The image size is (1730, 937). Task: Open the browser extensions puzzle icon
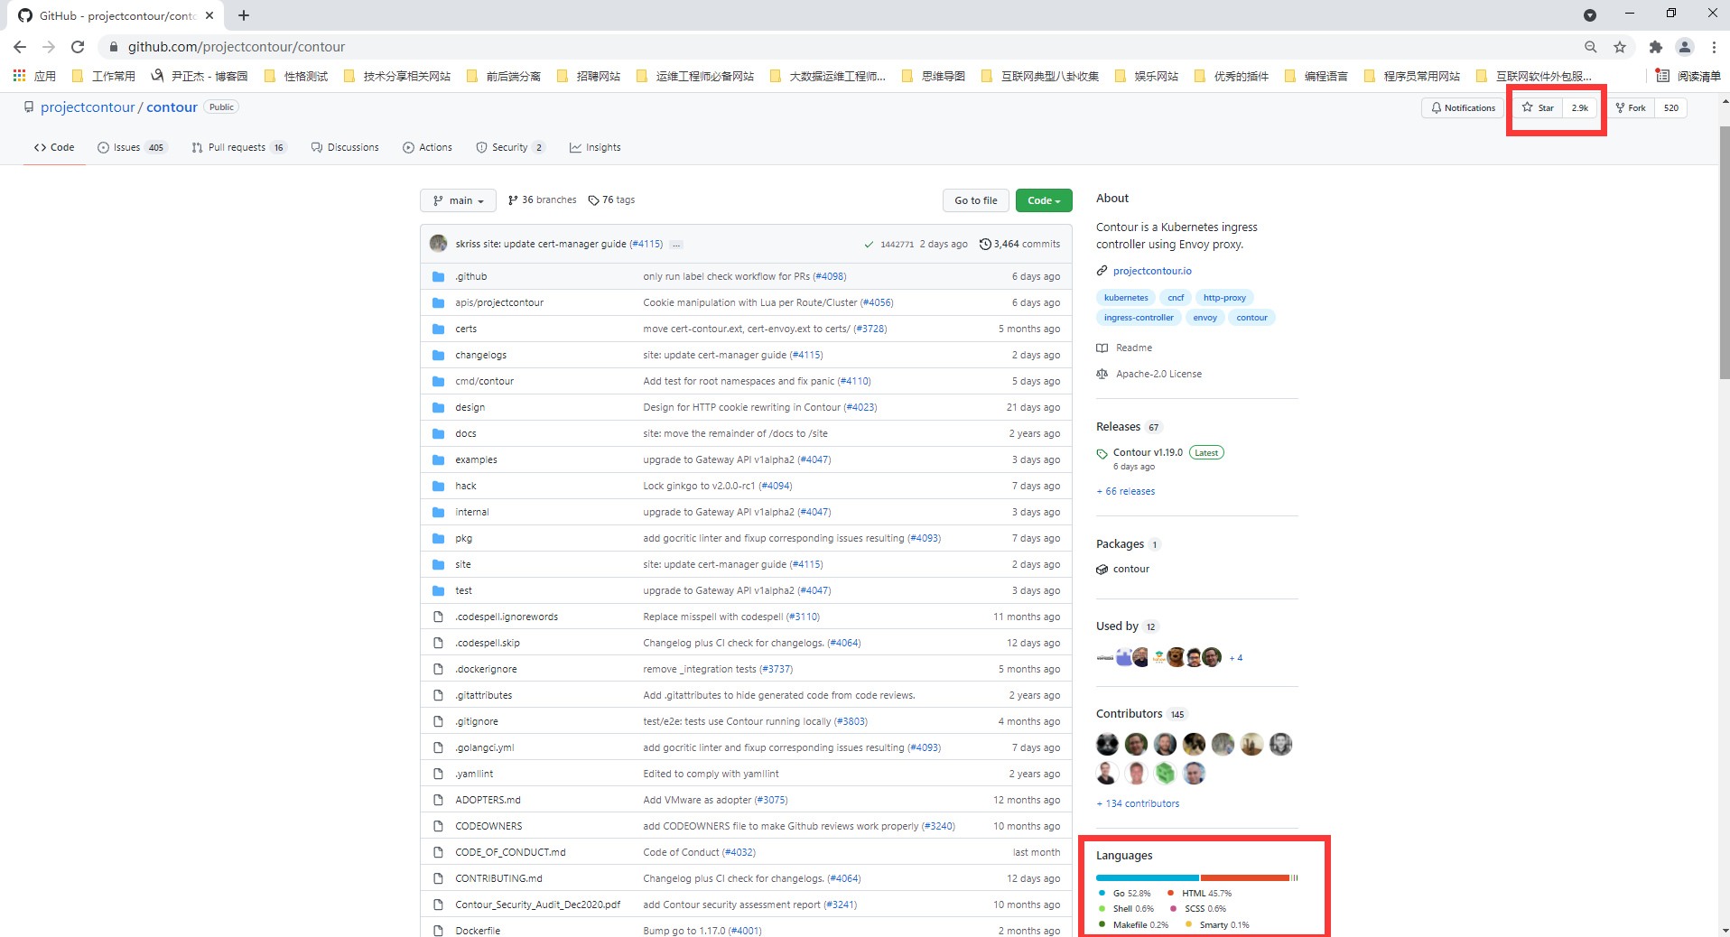[1655, 47]
